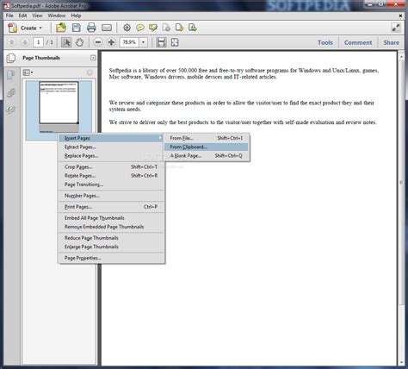
Task: Select Enlarge Page Thumbnails
Action: [x=111, y=247]
